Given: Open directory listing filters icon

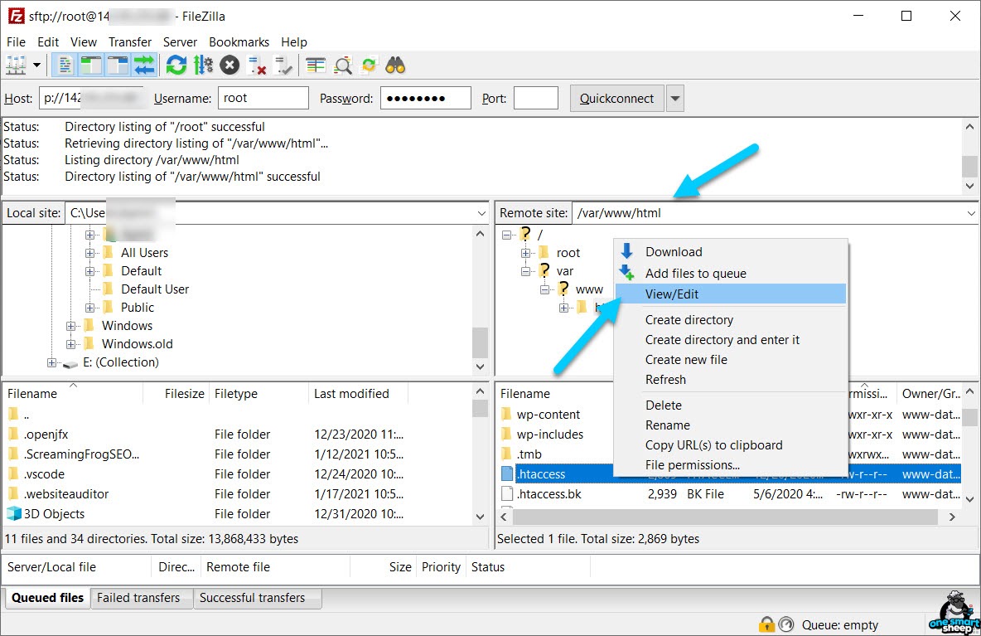Looking at the screenshot, I should point(316,66).
